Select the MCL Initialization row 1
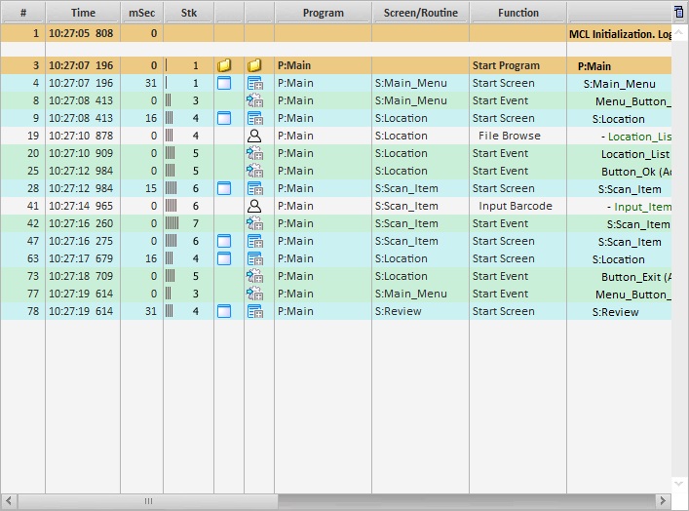The image size is (689, 511). (x=292, y=33)
